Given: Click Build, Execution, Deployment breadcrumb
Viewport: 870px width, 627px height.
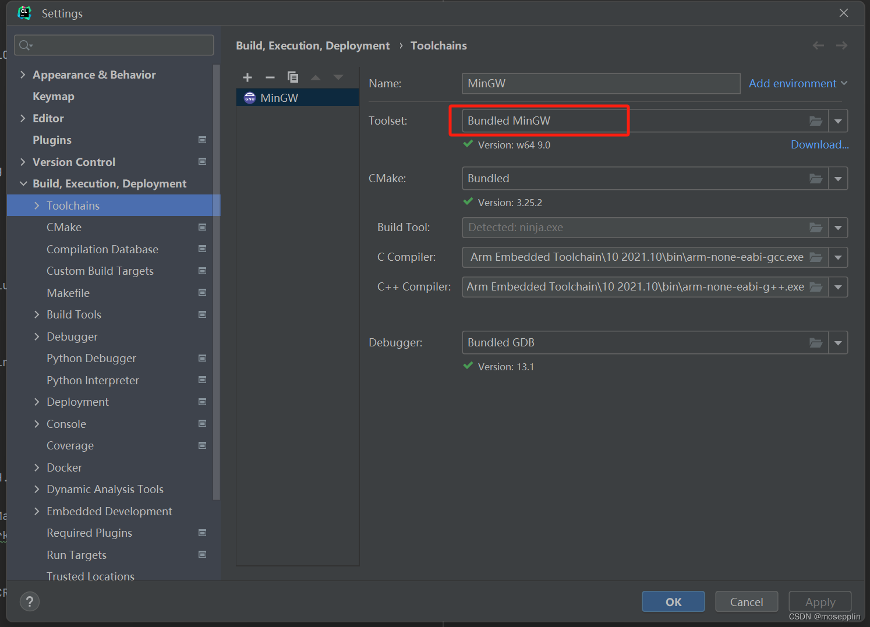Looking at the screenshot, I should click(313, 45).
